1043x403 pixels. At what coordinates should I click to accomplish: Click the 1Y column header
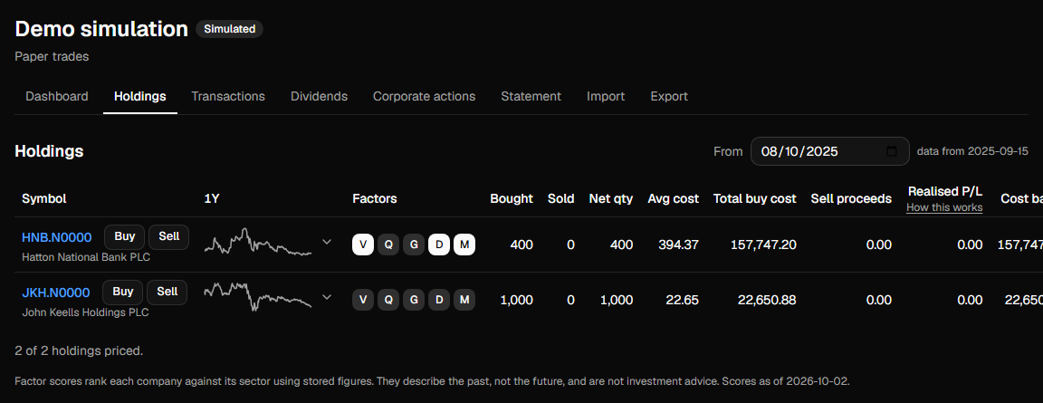click(x=212, y=199)
